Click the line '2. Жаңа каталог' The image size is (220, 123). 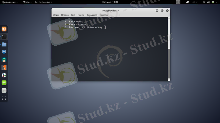(x=75, y=24)
